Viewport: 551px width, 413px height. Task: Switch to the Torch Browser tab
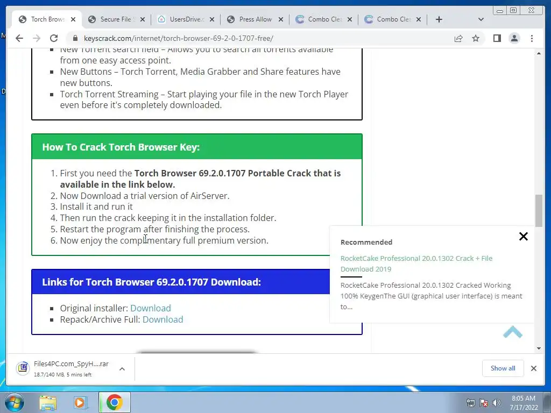click(x=47, y=19)
